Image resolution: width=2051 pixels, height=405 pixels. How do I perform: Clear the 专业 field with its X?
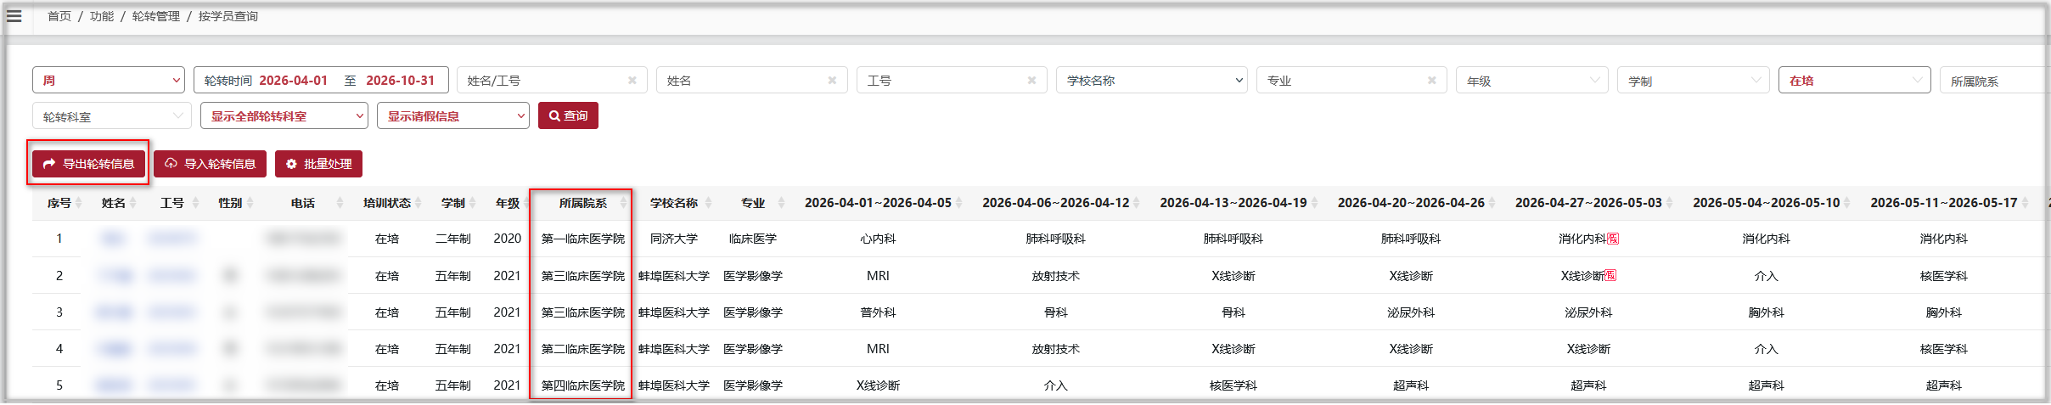click(1431, 81)
